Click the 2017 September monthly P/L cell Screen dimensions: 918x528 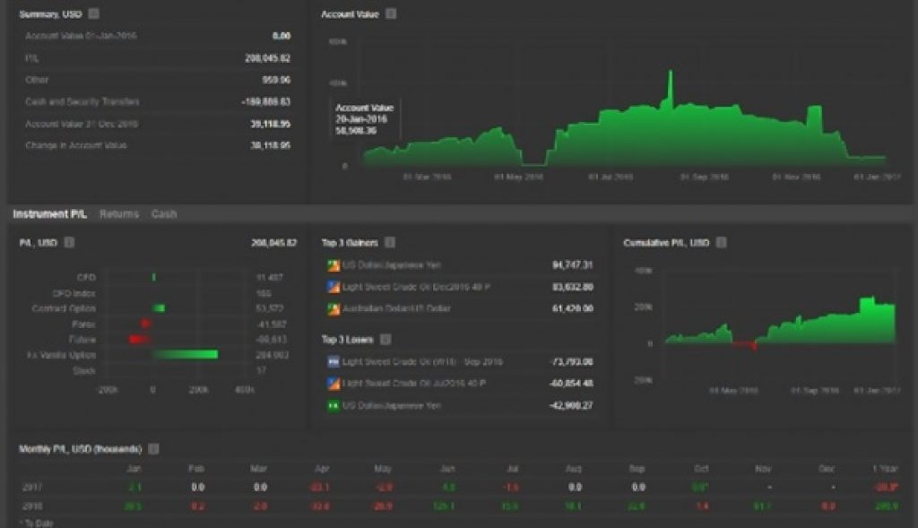tap(638, 487)
